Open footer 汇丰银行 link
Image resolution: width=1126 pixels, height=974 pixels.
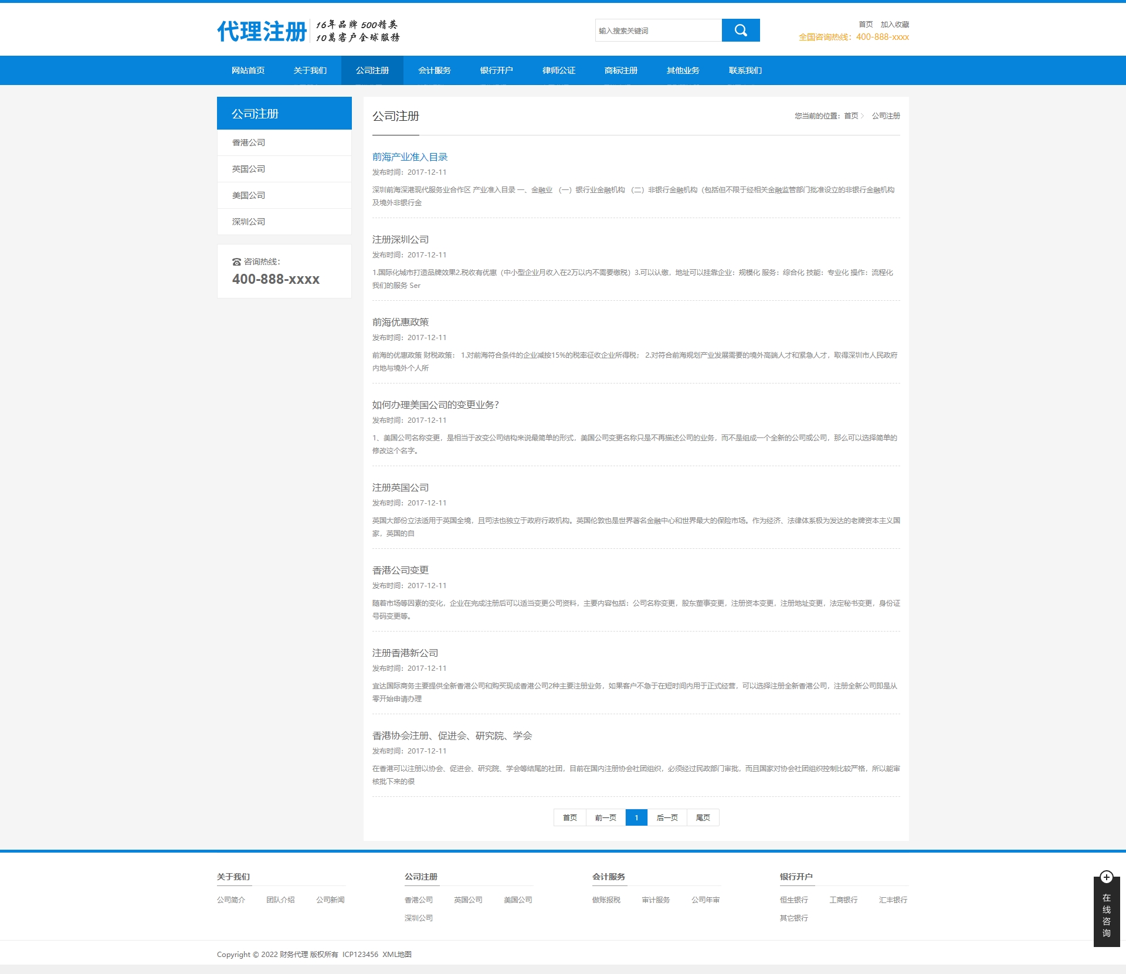click(x=894, y=900)
